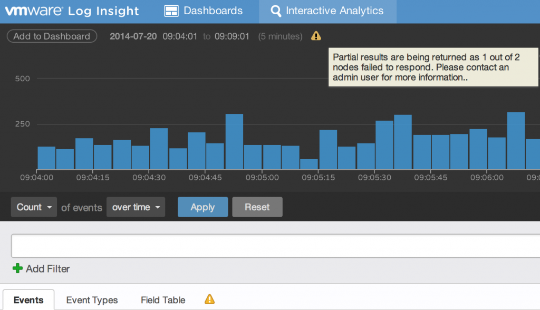Select the Events tab
This screenshot has height=310, width=540.
tap(28, 300)
